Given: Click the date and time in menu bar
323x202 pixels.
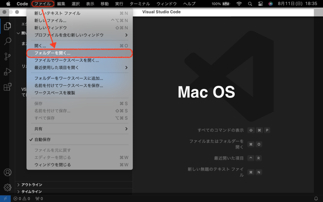Looking at the screenshot, I should (x=297, y=4).
